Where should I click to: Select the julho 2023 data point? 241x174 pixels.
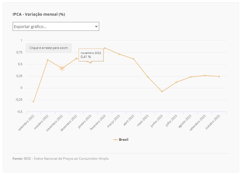(176, 82)
